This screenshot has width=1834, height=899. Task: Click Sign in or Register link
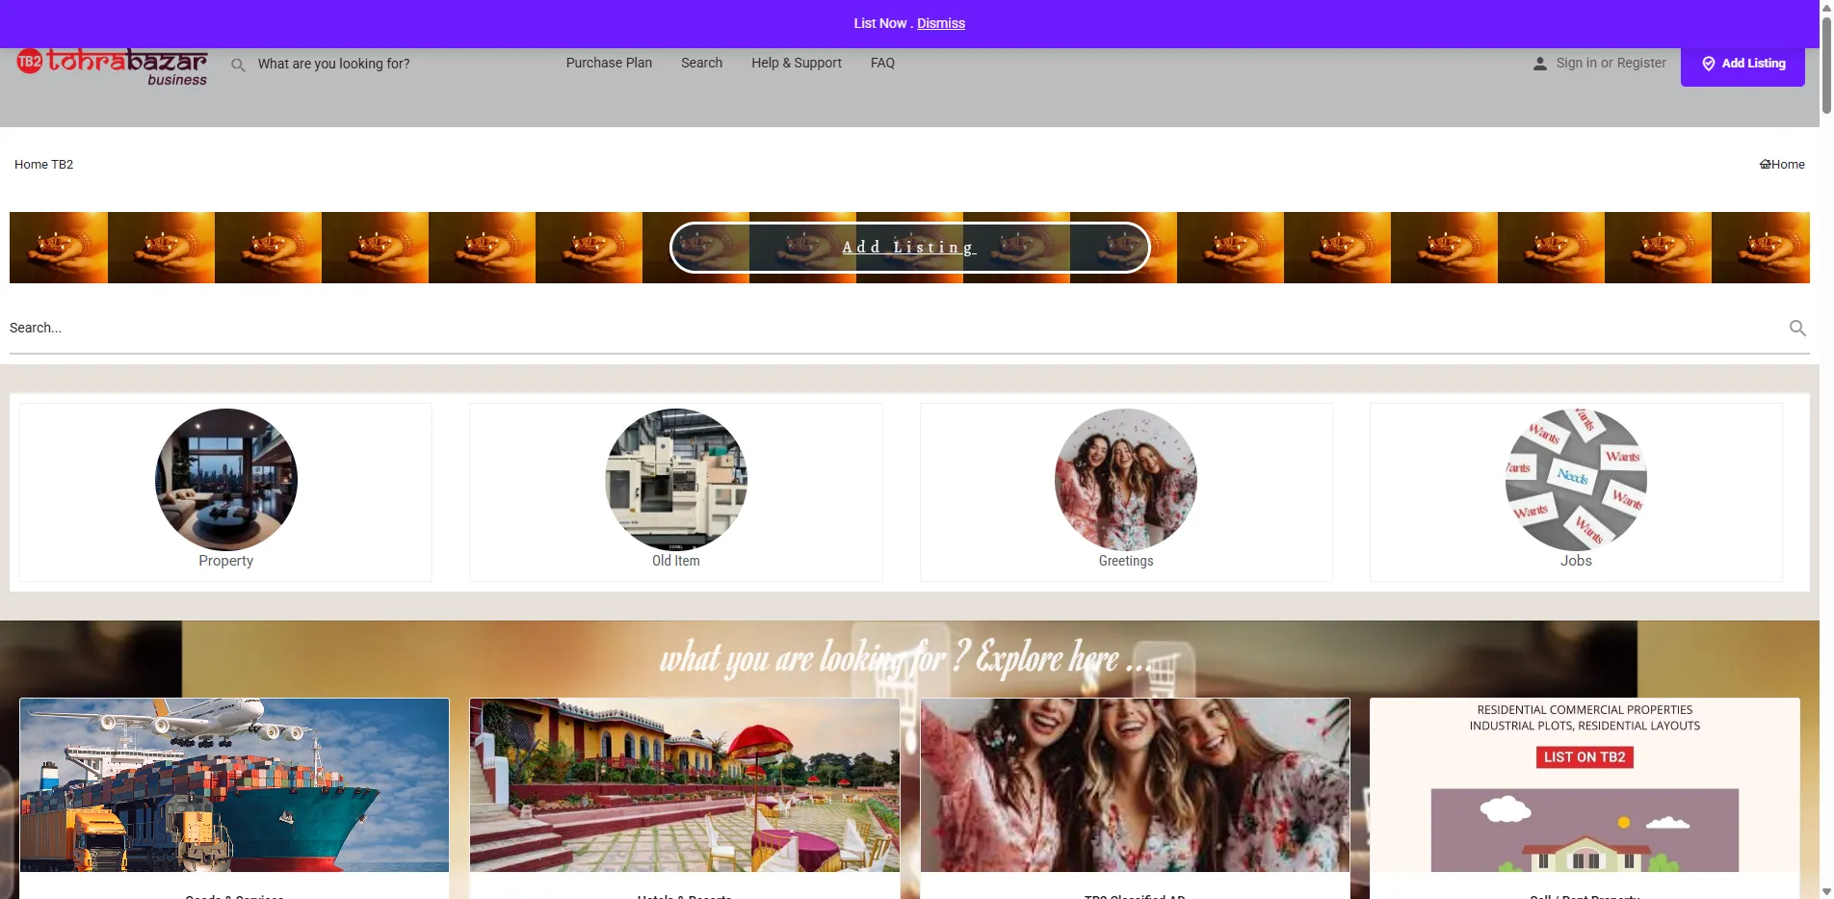click(x=1611, y=63)
